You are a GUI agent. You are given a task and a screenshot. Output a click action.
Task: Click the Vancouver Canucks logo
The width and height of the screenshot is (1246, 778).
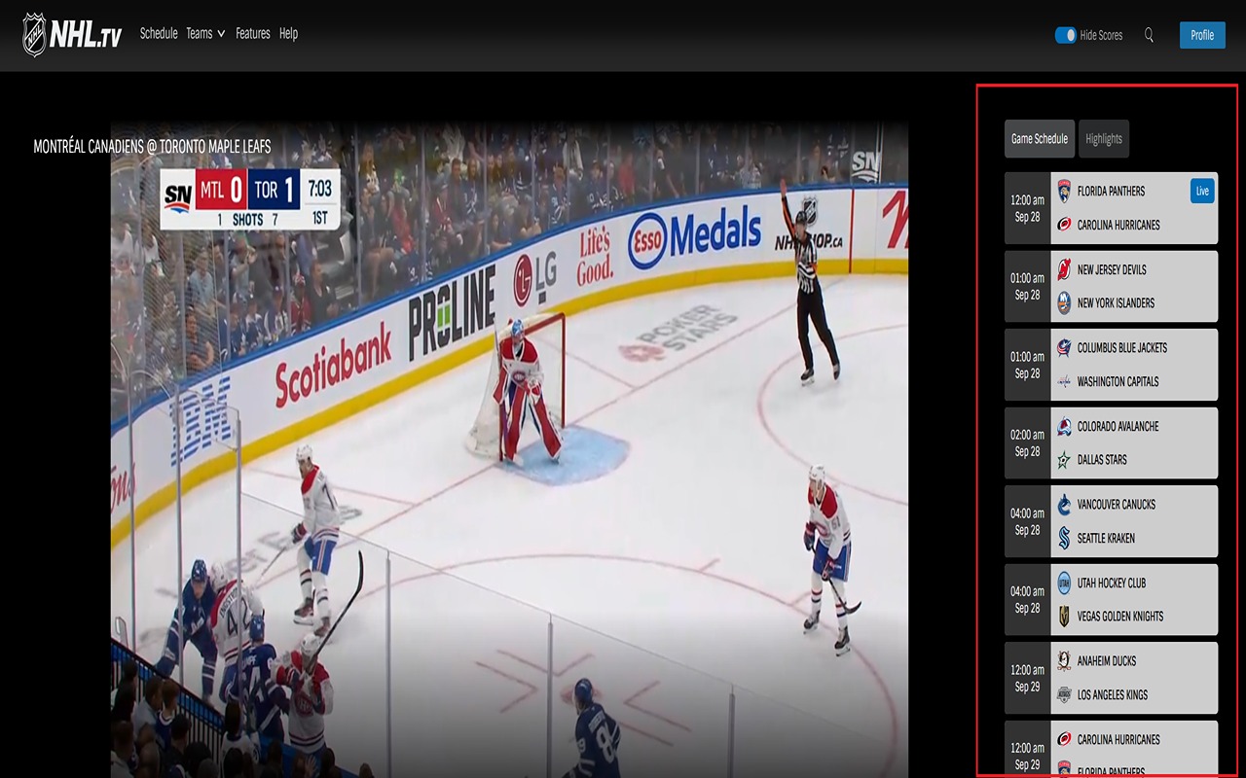pos(1064,505)
